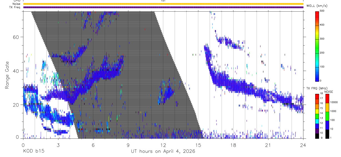
Task: Click the '18' UT hour tick label
Action: [x=233, y=145]
